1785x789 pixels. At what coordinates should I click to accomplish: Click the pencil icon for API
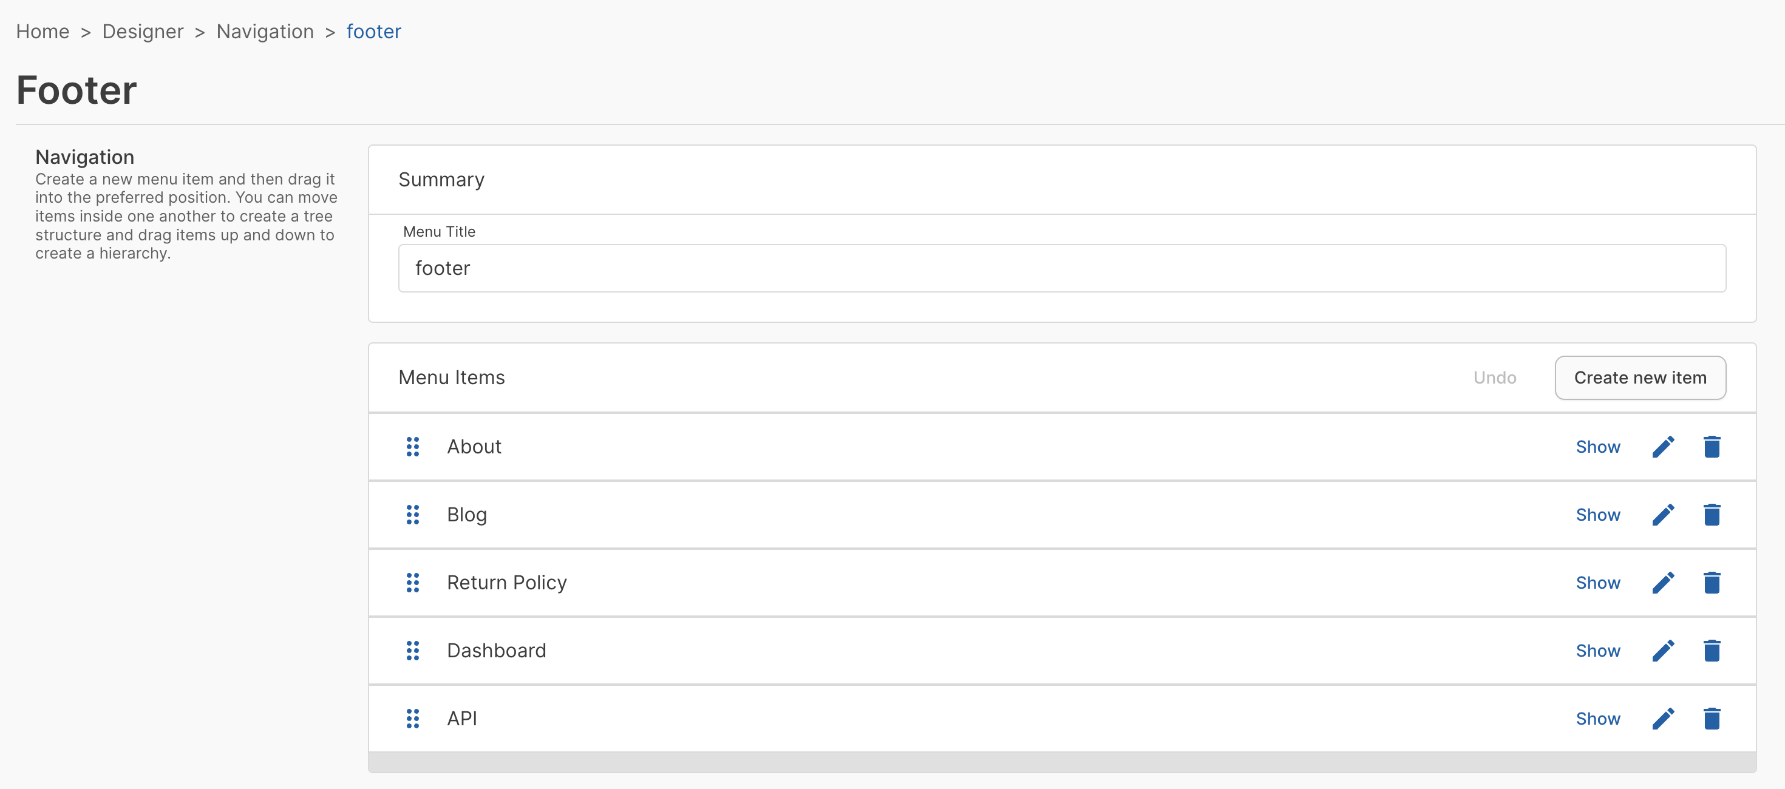pos(1662,719)
